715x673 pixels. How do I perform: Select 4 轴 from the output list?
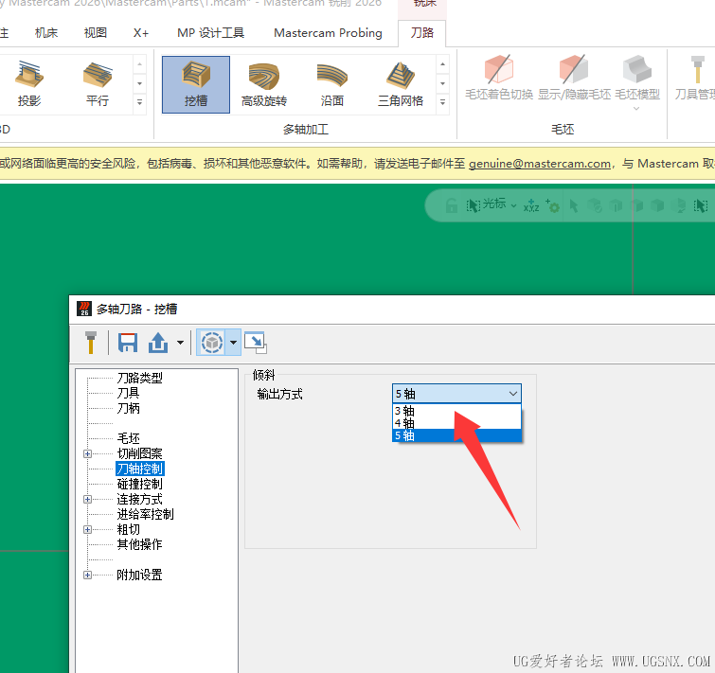coord(456,423)
